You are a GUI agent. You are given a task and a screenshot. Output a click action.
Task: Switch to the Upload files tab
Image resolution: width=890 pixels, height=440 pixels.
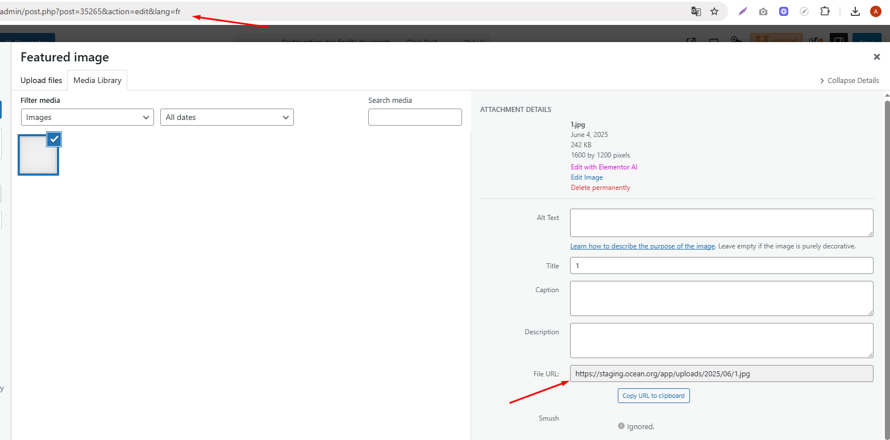tap(41, 81)
